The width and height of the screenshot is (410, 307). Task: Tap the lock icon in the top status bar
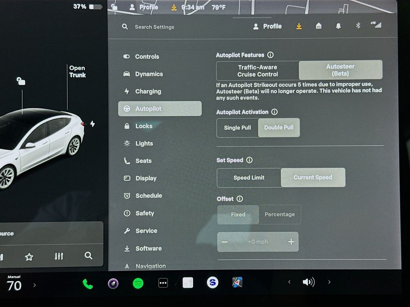[114, 7]
